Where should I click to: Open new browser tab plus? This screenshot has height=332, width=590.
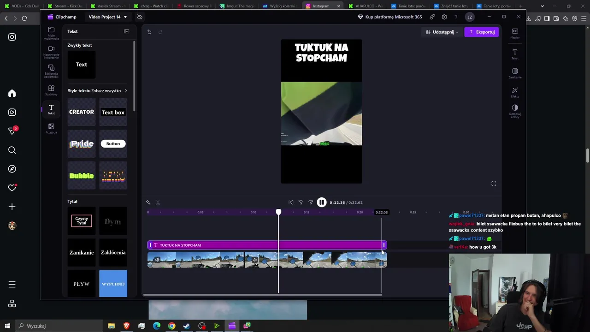pos(521,6)
